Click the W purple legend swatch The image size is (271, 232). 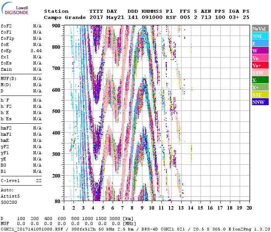click(259, 51)
